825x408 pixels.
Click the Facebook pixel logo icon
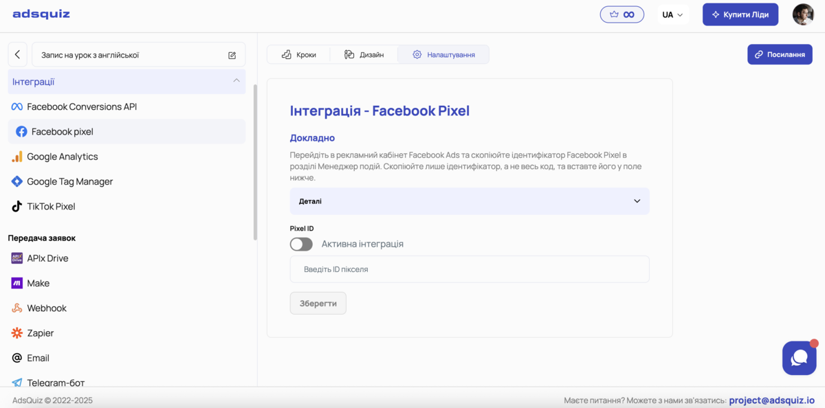pyautogui.click(x=21, y=131)
